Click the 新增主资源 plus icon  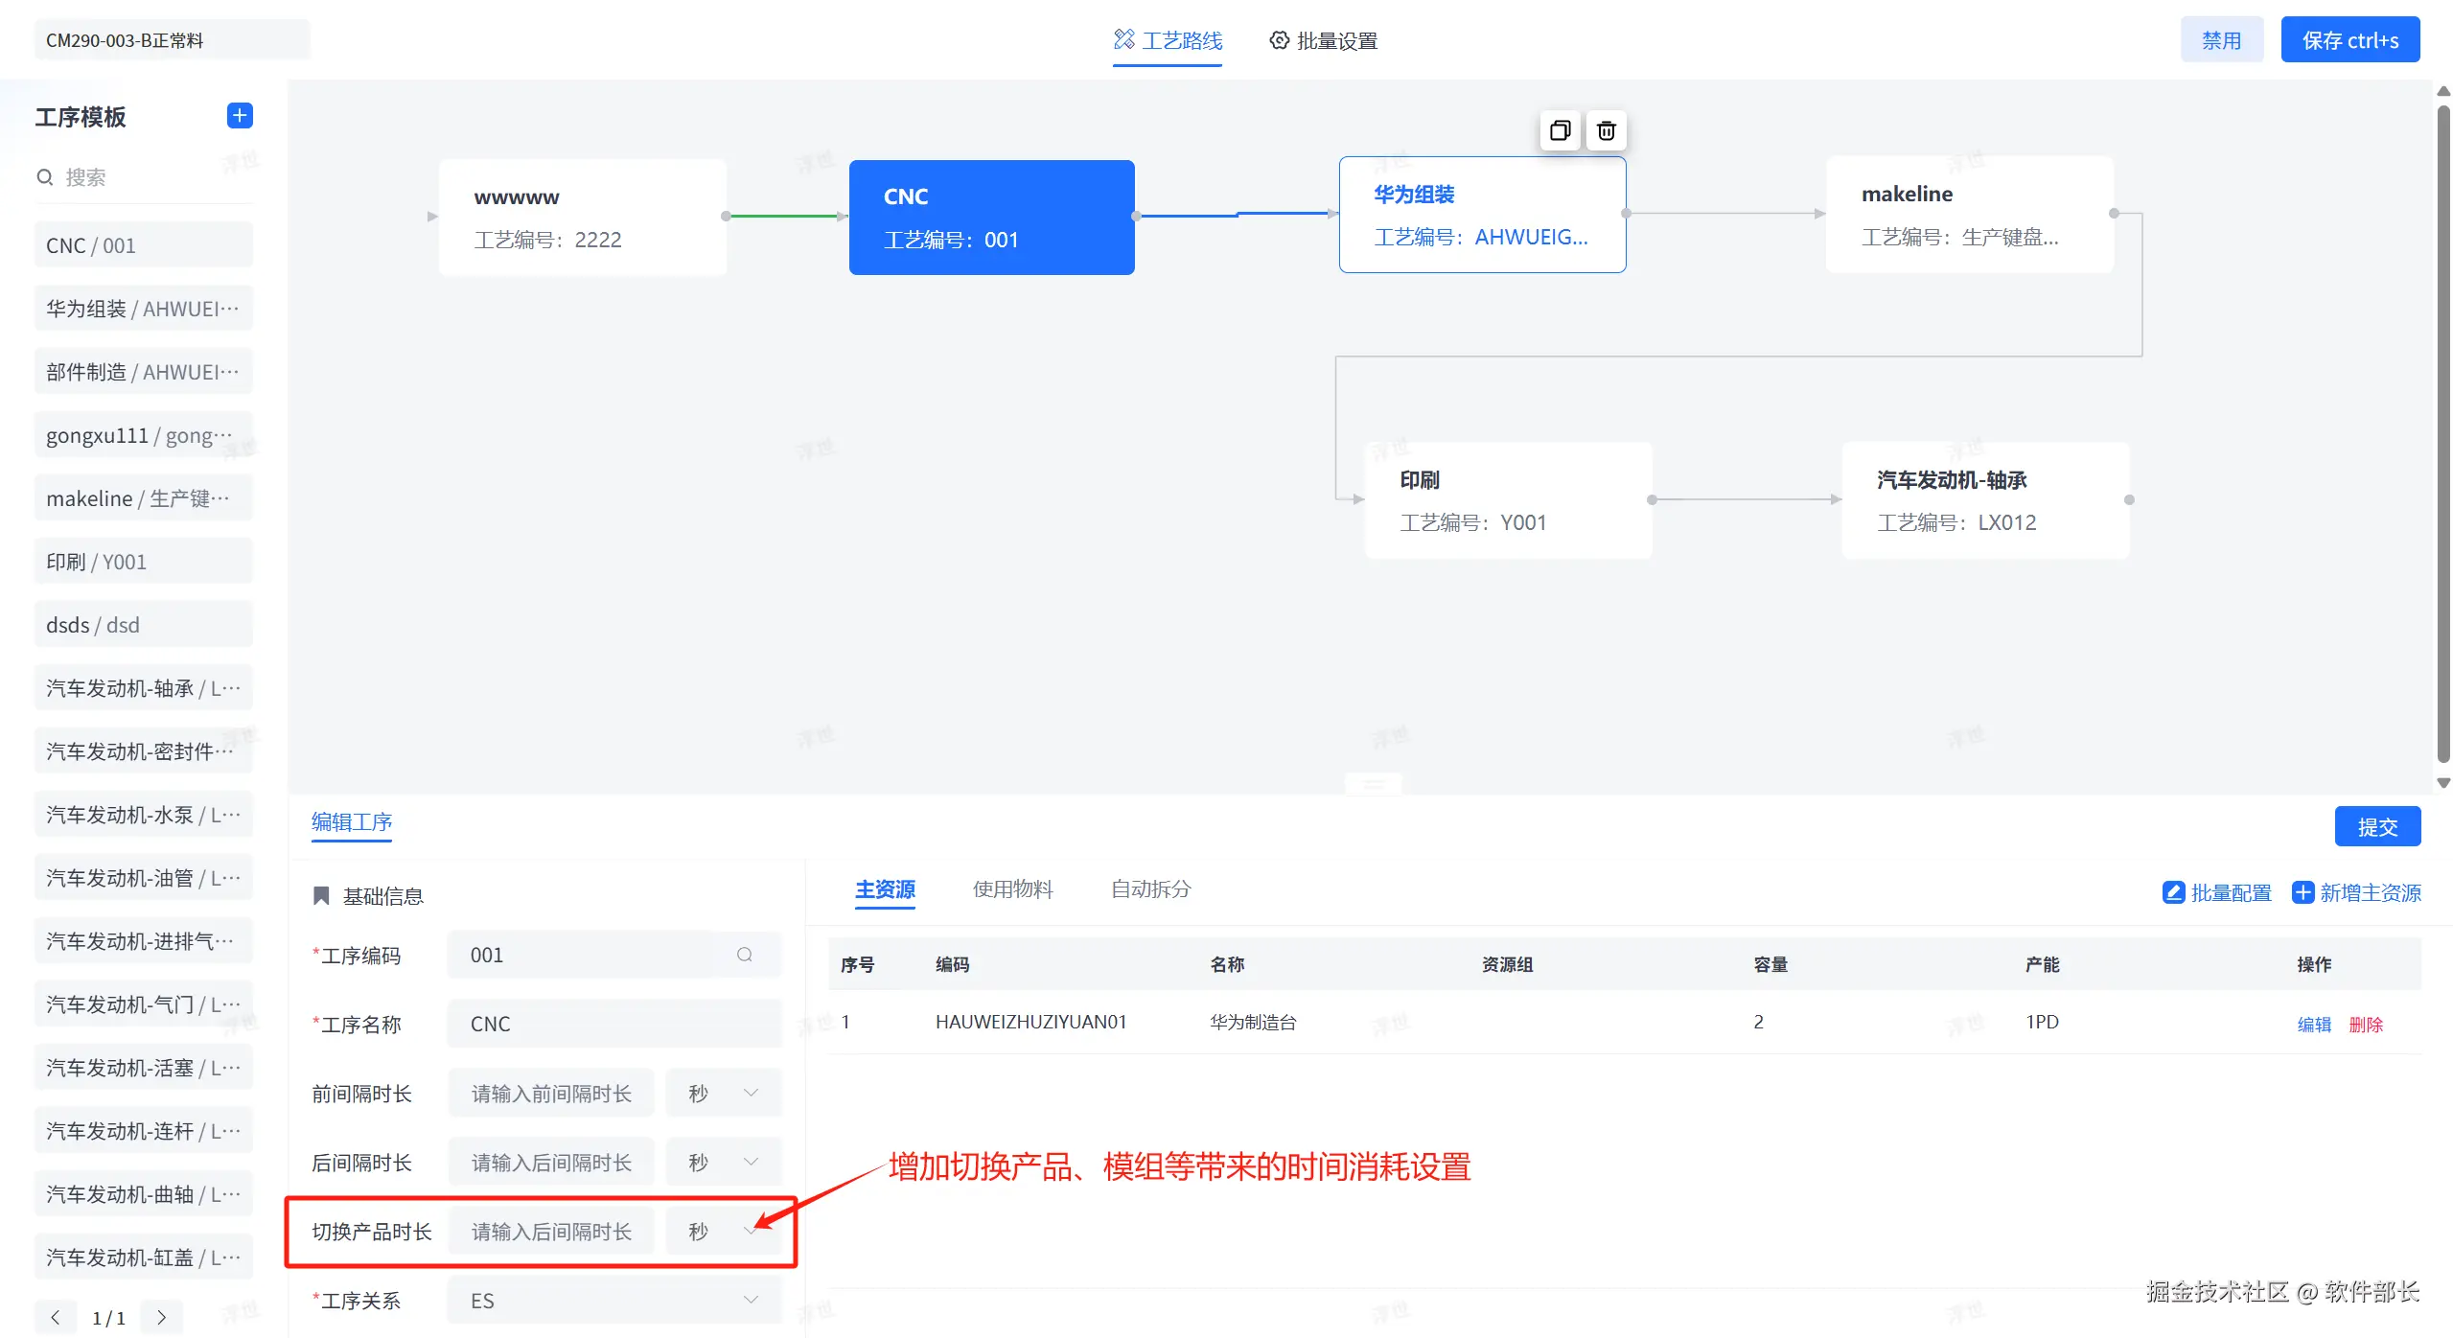[2302, 892]
